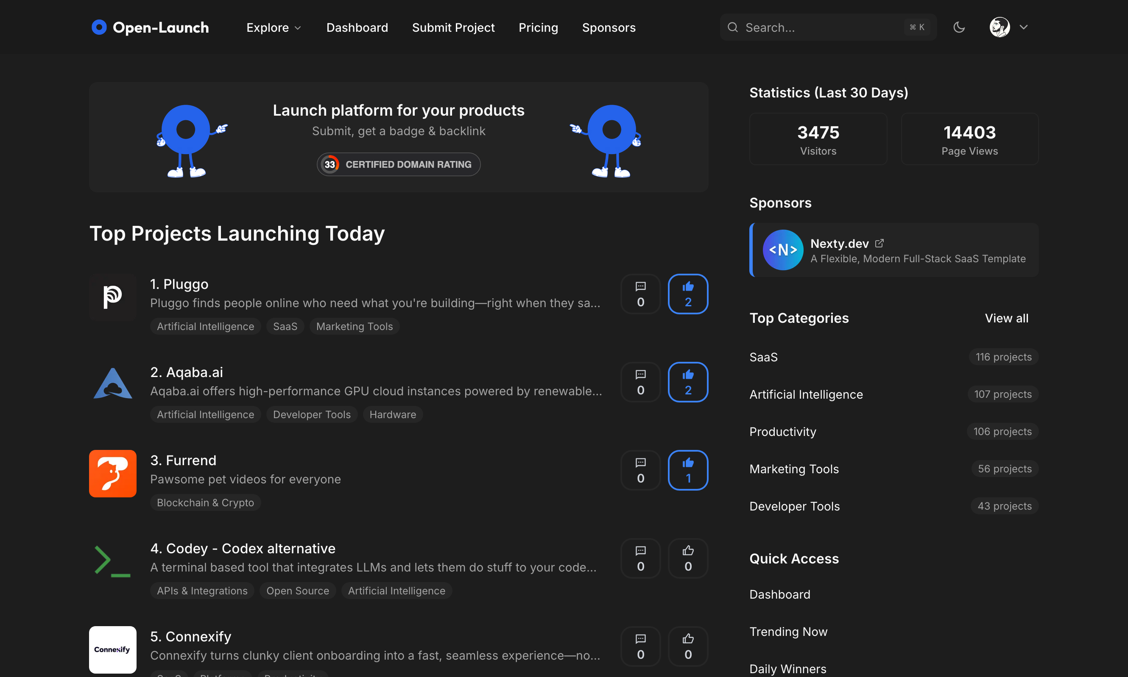This screenshot has height=677, width=1128.
Task: Open the user avatar menu
Action: [x=999, y=28]
